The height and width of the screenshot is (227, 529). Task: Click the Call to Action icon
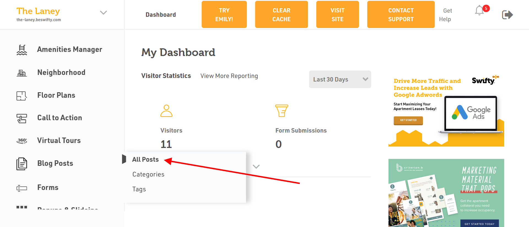[22, 118]
